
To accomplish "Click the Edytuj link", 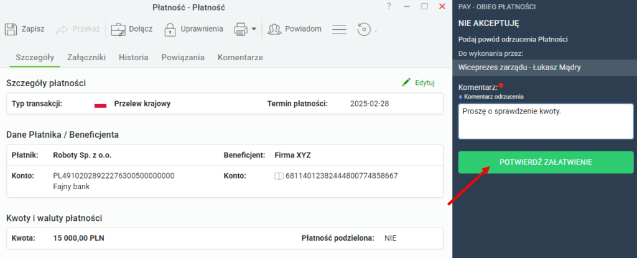I will pyautogui.click(x=425, y=82).
